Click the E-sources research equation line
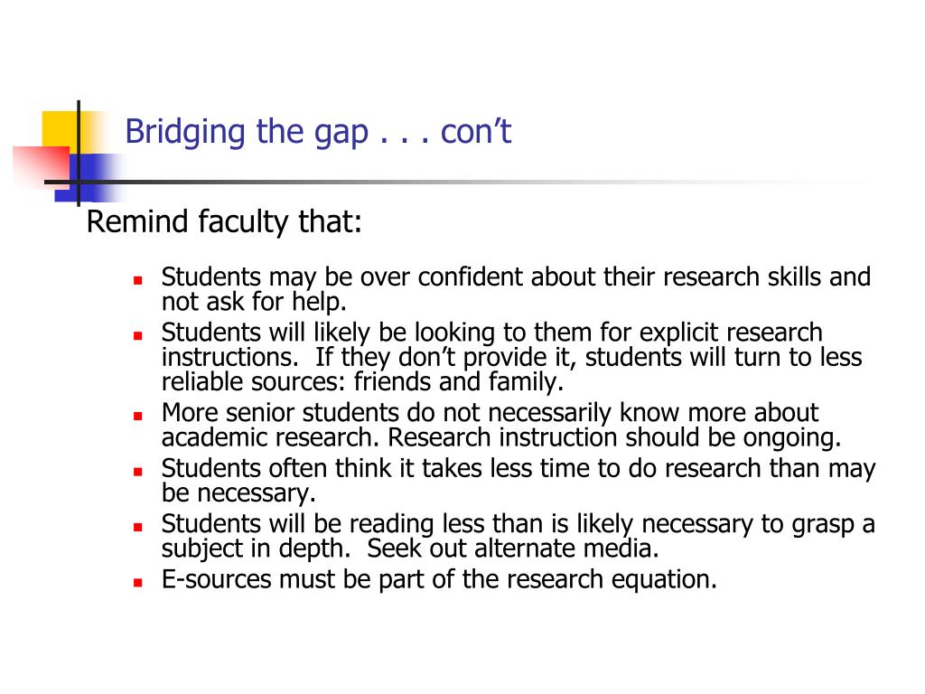Viewport: 925px width, 694px height. click(x=440, y=579)
